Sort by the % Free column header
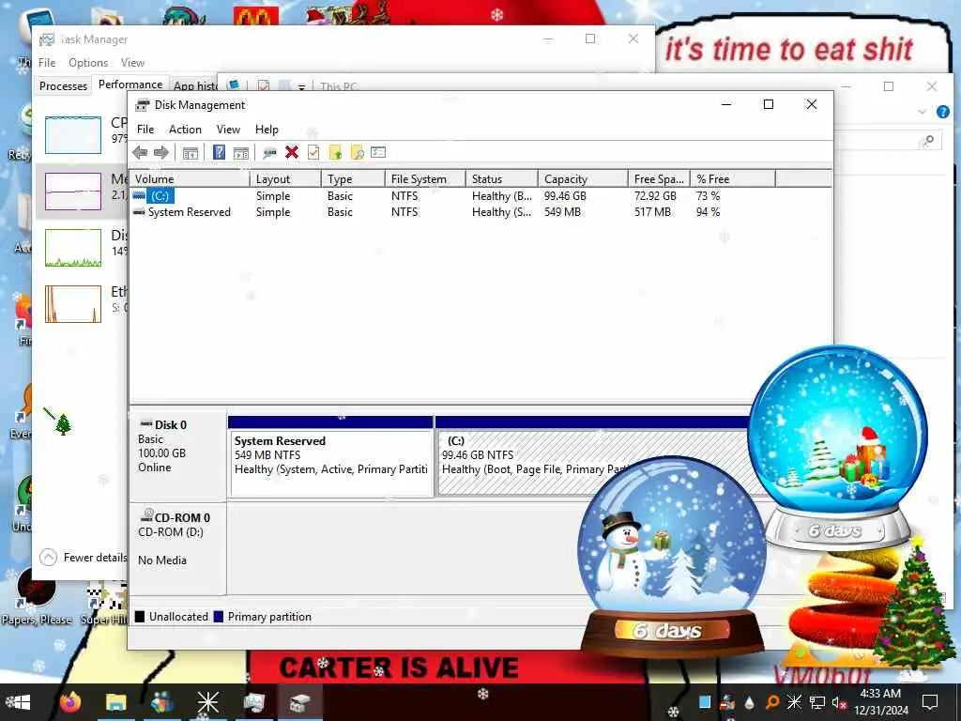Image resolution: width=961 pixels, height=721 pixels. [732, 179]
